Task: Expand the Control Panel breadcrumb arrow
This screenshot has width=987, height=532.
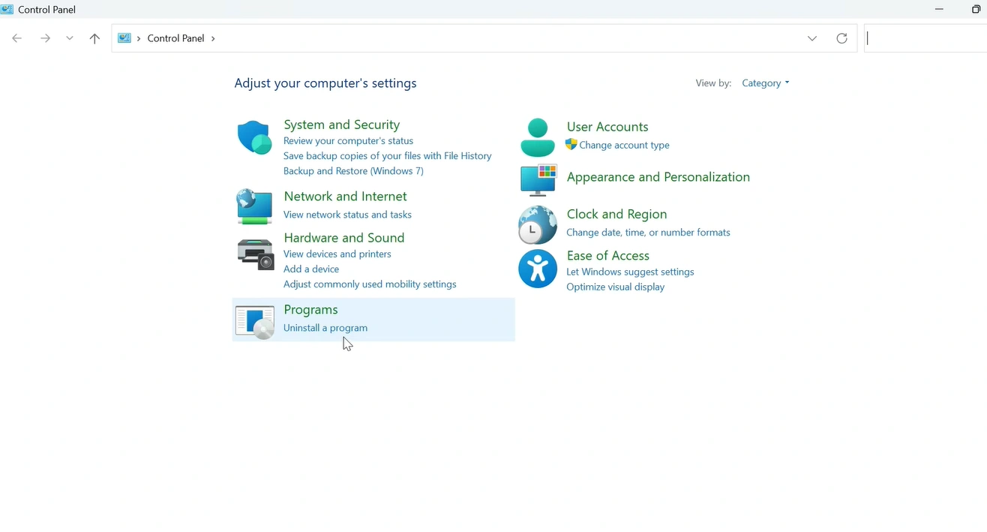Action: tap(213, 38)
